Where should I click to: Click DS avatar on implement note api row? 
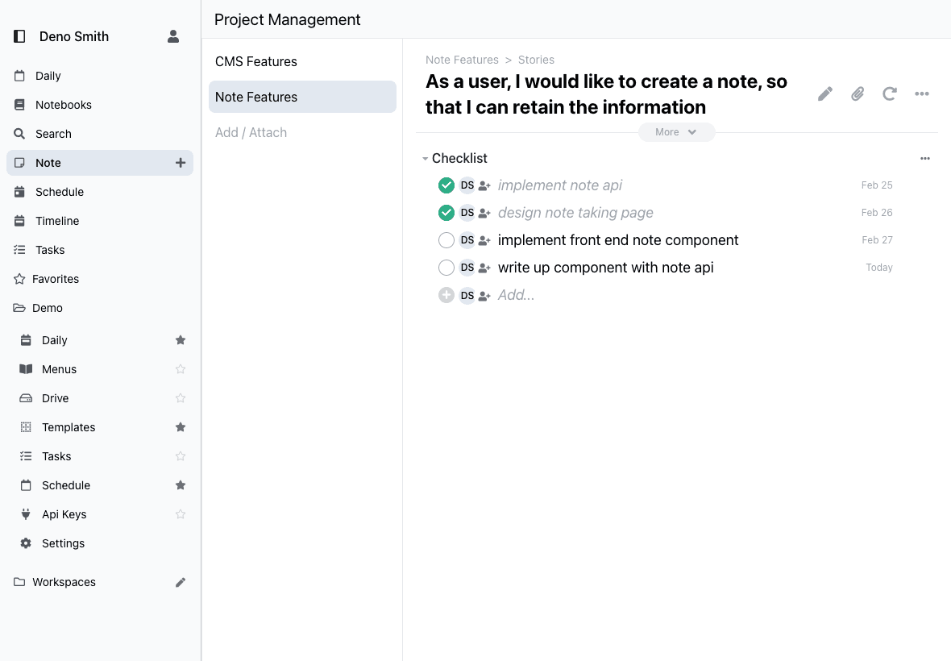pyautogui.click(x=467, y=185)
